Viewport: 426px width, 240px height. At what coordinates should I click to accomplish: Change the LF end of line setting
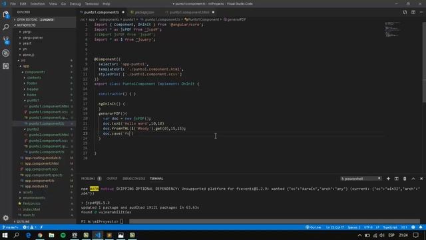(377, 227)
